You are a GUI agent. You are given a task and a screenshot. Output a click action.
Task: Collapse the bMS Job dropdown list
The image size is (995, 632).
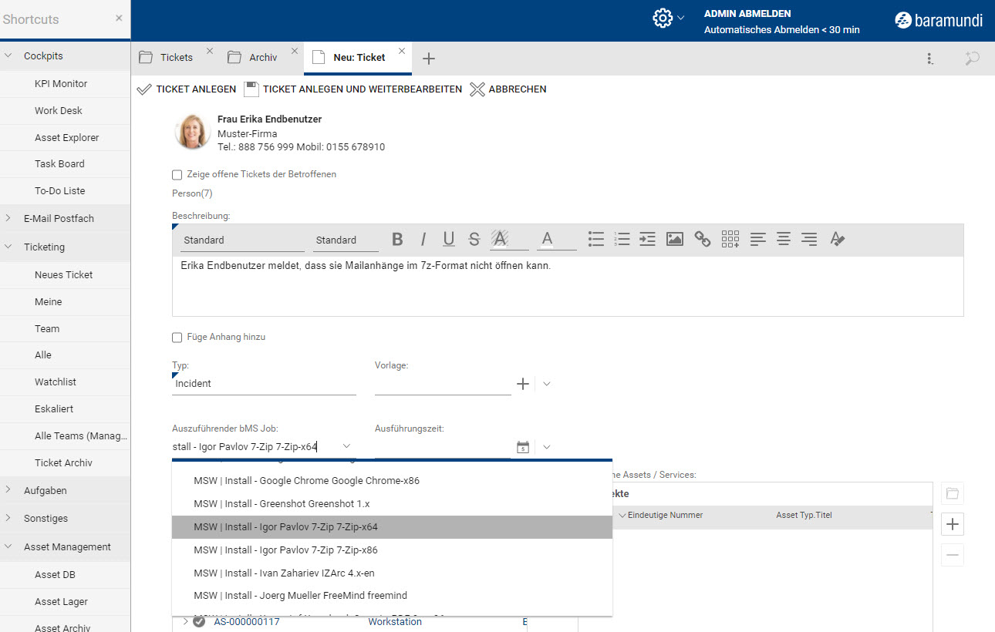pos(346,446)
